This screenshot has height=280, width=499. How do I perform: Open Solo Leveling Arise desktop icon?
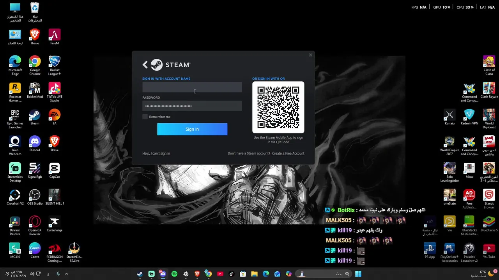click(449, 172)
